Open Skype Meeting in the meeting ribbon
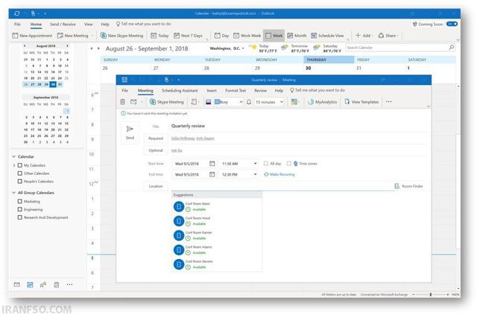 click(x=167, y=102)
